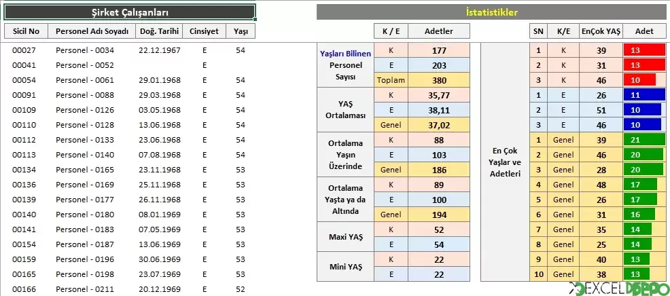This screenshot has width=670, height=296.
Task: Select the Yaşı column header
Action: [x=241, y=31]
